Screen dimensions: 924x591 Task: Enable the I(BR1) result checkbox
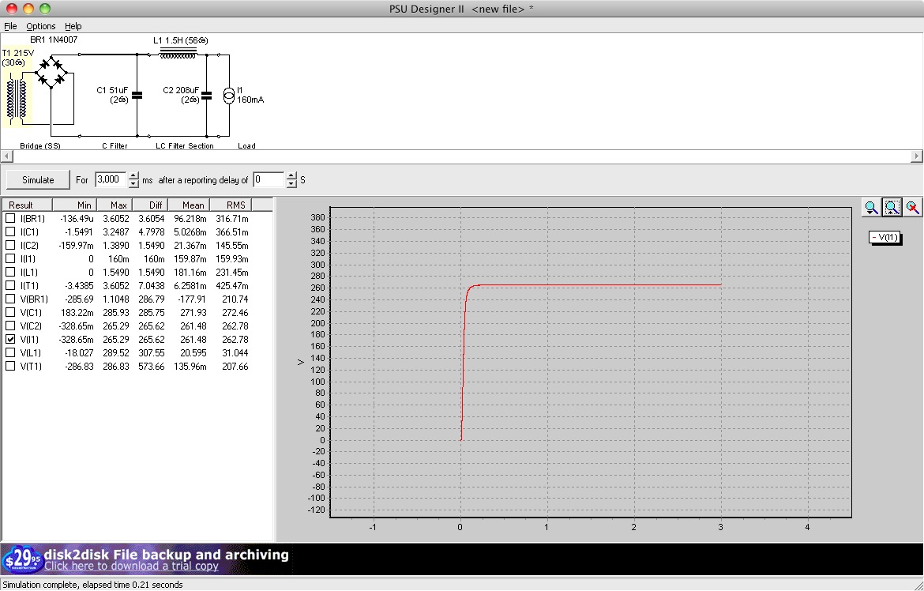10,218
